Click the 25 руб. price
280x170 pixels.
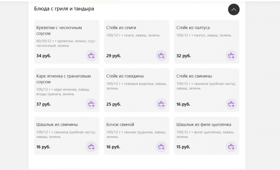pyautogui.click(x=114, y=104)
